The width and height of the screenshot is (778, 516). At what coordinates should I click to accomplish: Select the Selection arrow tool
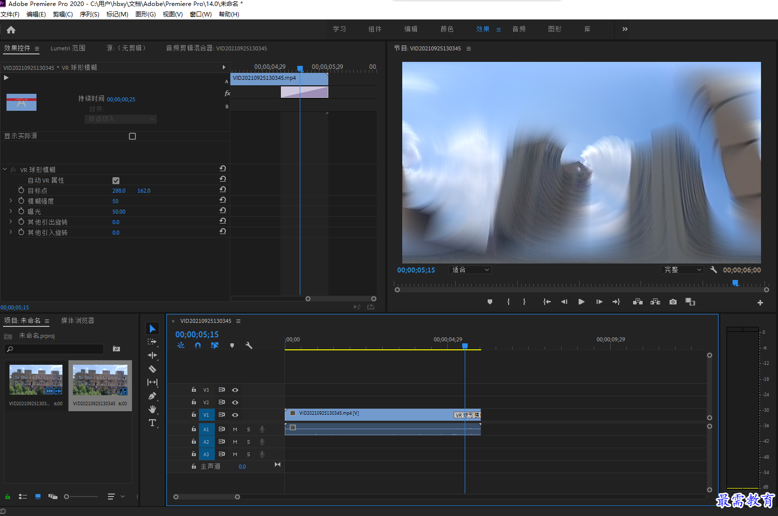tap(152, 328)
